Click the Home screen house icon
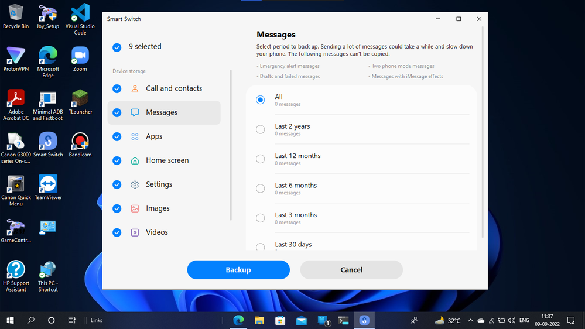This screenshot has width=585, height=329. point(135,161)
